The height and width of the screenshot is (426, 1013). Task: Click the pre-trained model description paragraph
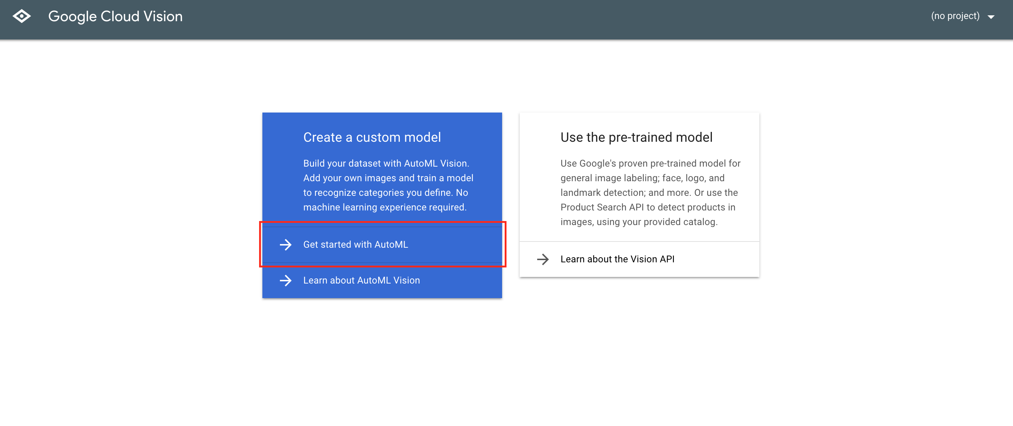(x=650, y=193)
